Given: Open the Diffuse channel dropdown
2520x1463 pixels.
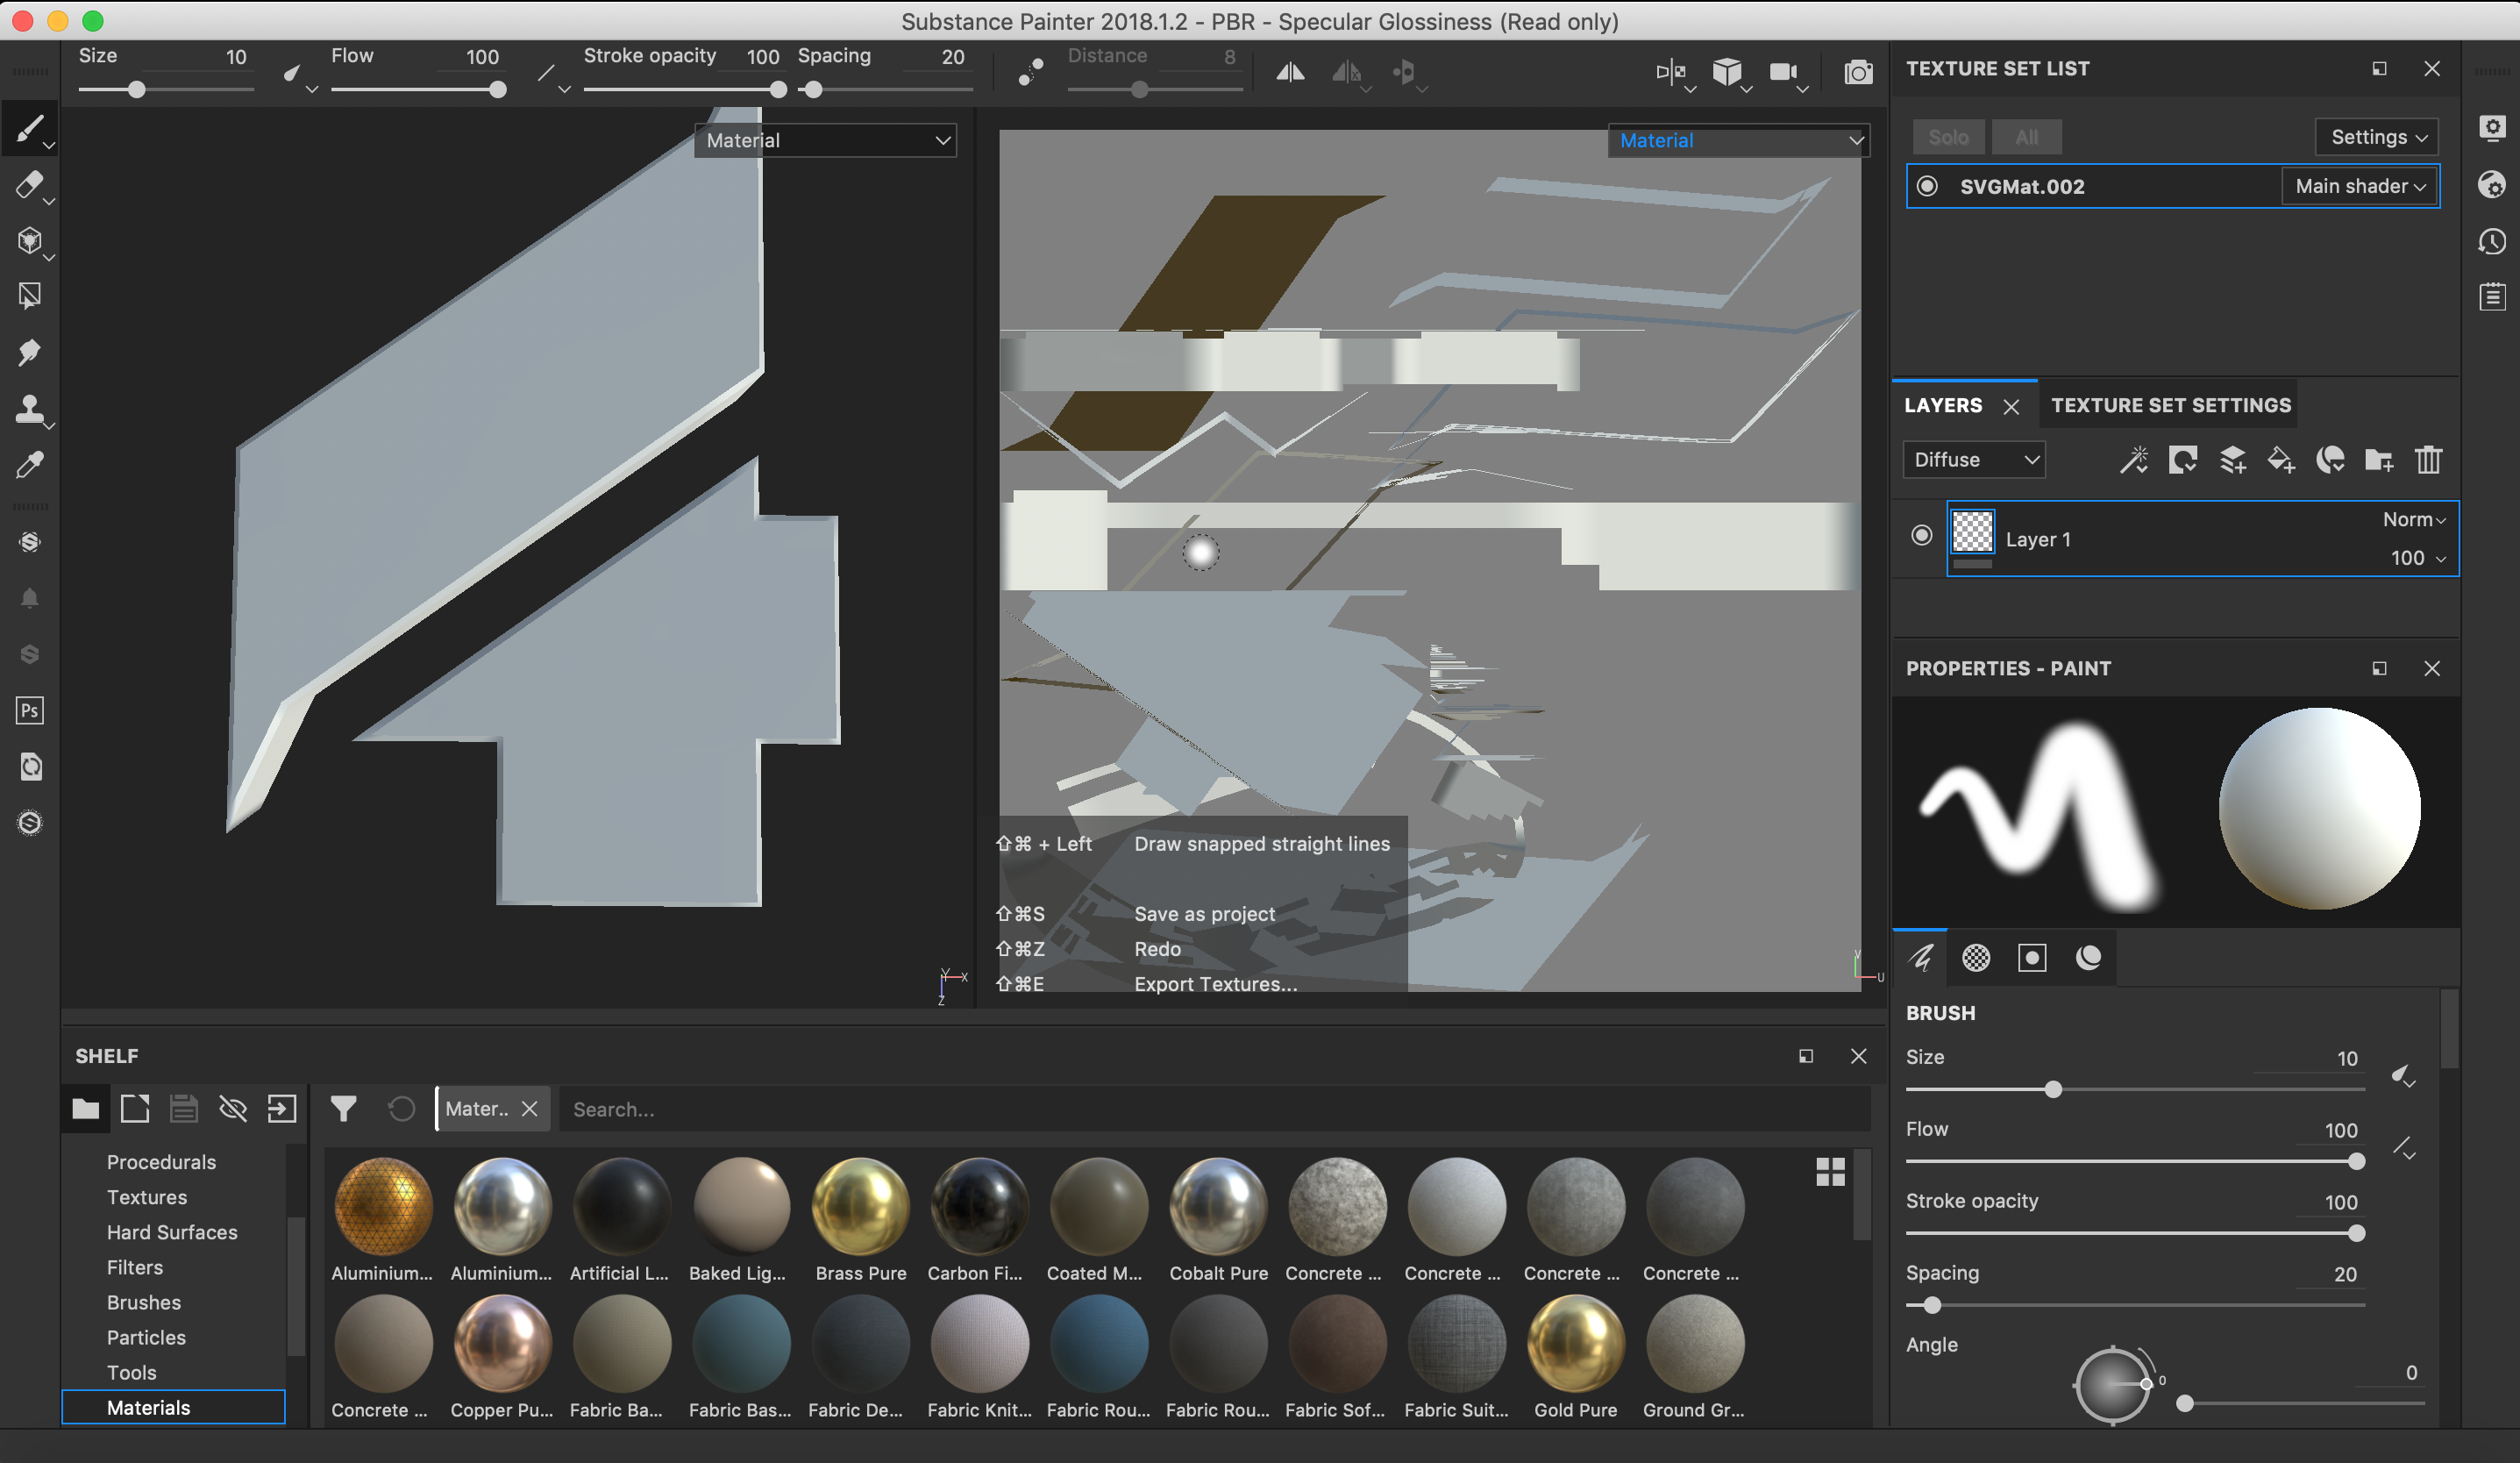Looking at the screenshot, I should (x=1973, y=460).
